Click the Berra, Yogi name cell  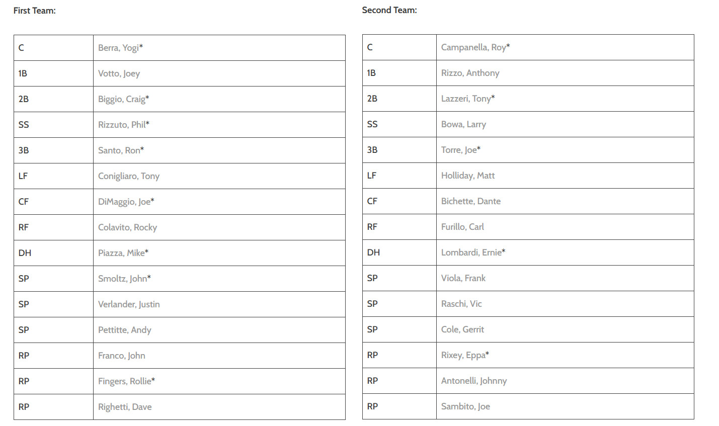tap(219, 48)
